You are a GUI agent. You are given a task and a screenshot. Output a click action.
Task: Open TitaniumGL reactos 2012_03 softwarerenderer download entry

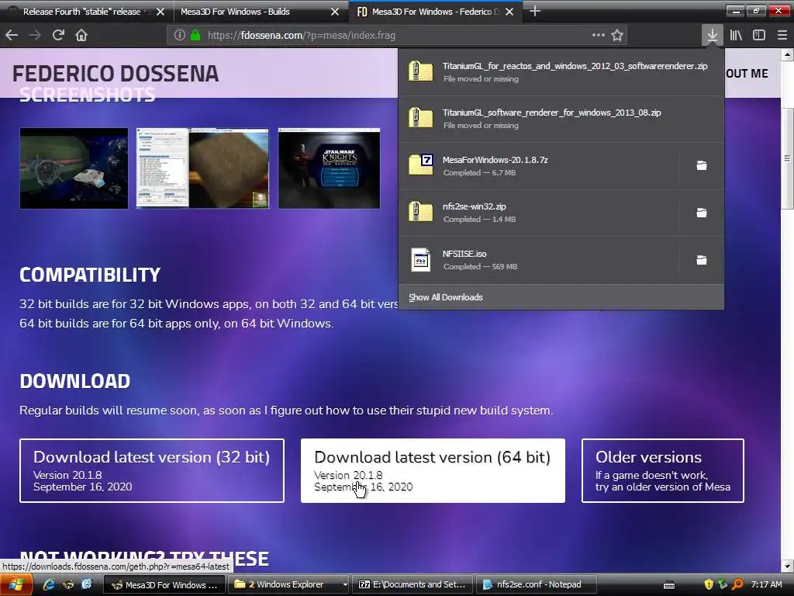tap(561, 72)
